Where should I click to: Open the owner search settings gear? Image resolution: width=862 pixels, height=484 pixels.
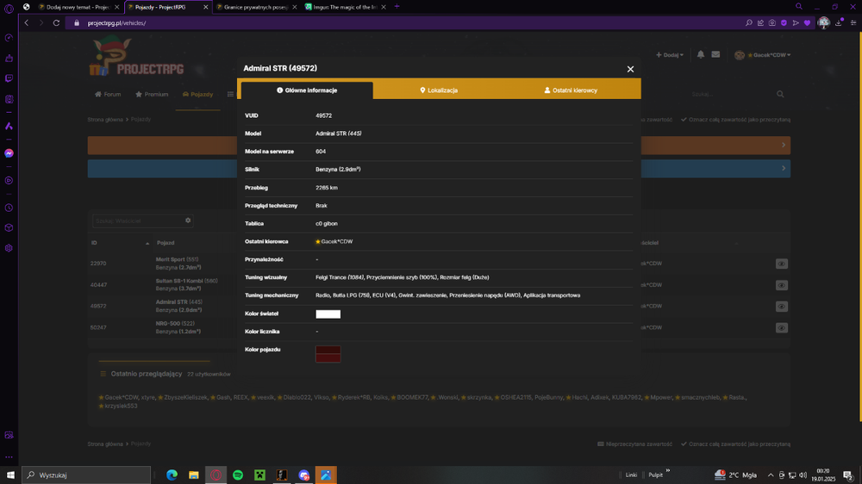point(188,220)
